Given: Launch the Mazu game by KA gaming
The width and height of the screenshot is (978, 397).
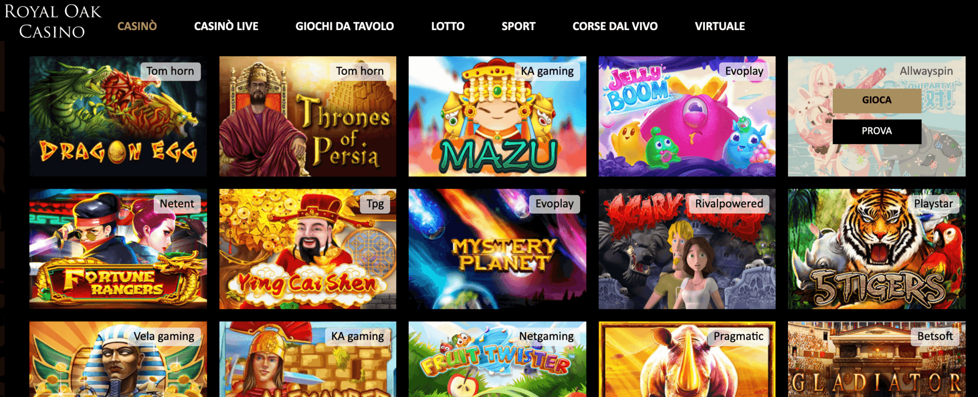Looking at the screenshot, I should coord(497,116).
